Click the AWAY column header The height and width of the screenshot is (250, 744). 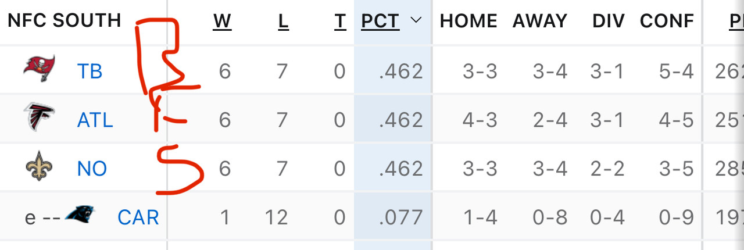(x=540, y=22)
